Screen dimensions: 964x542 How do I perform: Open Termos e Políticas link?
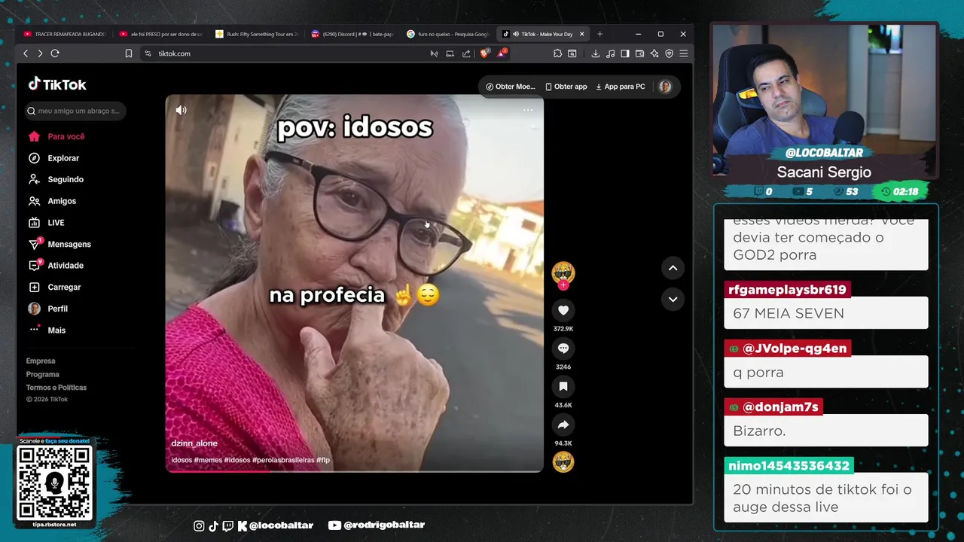tap(56, 388)
